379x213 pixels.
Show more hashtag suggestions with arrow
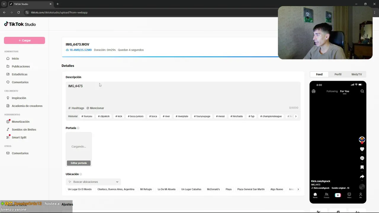296,116
